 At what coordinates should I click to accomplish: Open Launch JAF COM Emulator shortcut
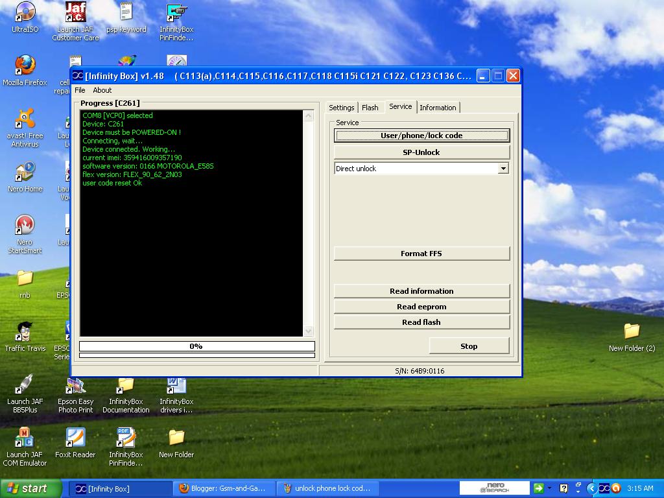coord(25,447)
